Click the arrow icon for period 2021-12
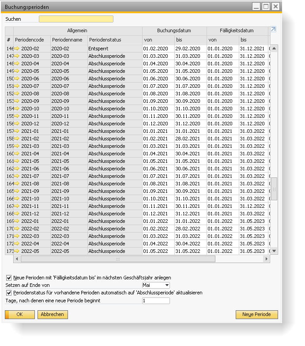Viewport: 305px width, 346px height. point(17,214)
